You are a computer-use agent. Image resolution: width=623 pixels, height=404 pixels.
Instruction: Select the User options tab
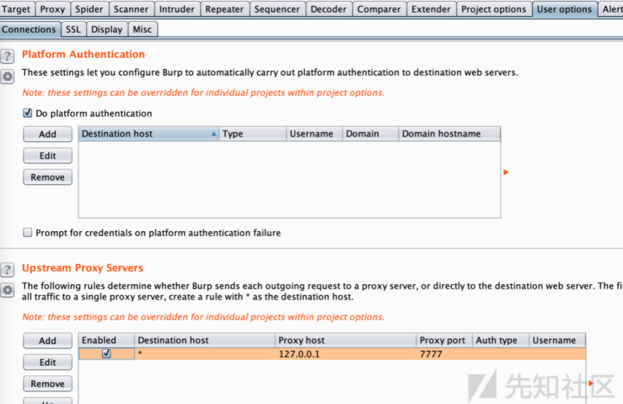tap(564, 9)
